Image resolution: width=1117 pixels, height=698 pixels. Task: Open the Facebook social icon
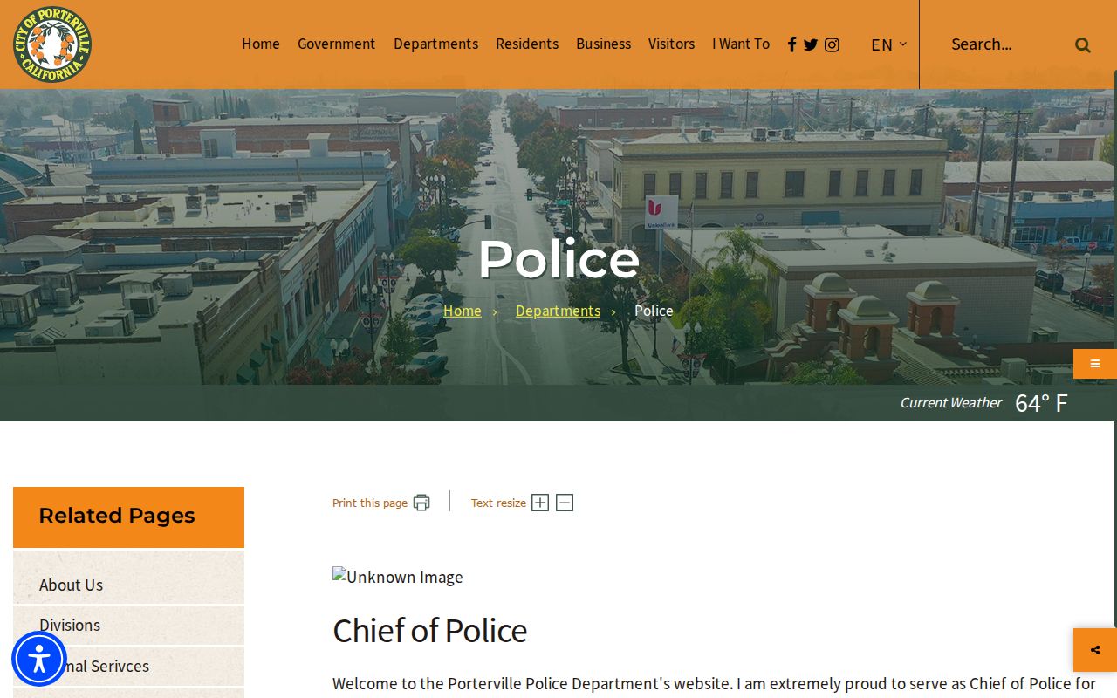[791, 44]
